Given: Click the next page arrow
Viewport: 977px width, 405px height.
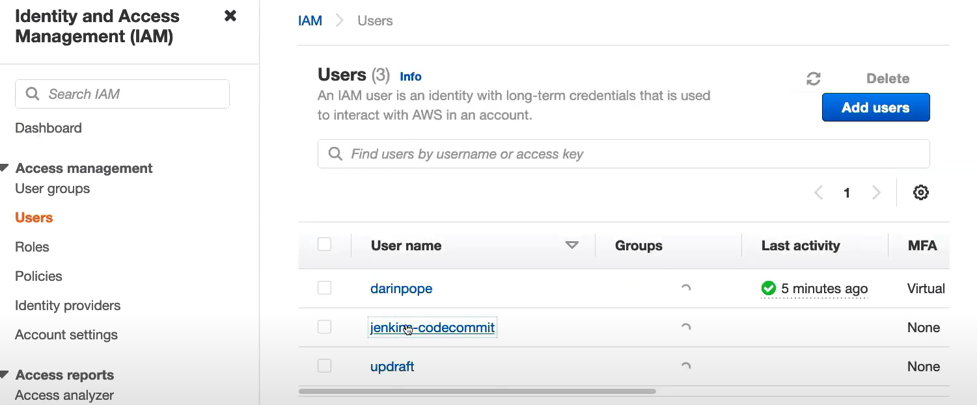Looking at the screenshot, I should point(876,193).
